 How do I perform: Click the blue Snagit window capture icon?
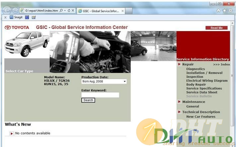27,17
